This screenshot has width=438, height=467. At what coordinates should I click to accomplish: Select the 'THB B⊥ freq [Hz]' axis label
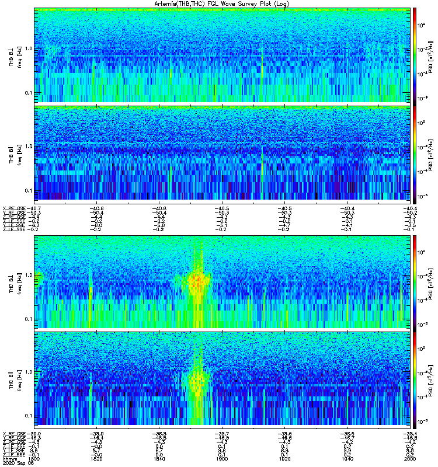[x=16, y=57]
